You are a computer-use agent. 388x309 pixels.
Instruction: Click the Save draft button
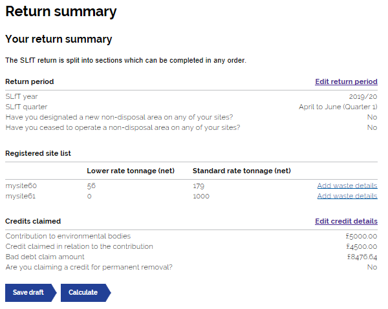coord(30,293)
